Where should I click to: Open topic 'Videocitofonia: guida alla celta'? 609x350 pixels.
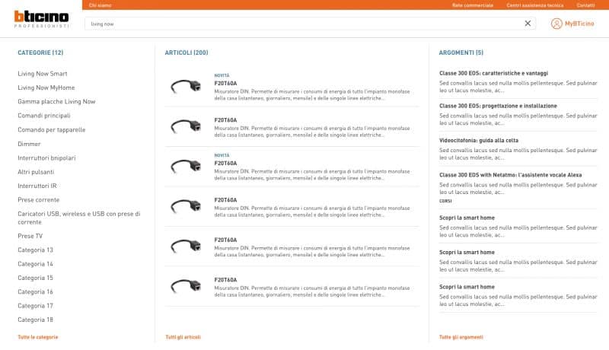[479, 140]
